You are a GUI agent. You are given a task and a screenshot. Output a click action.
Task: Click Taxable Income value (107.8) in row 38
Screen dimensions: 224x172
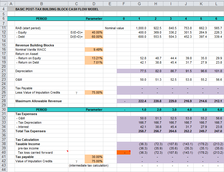[173, 144]
